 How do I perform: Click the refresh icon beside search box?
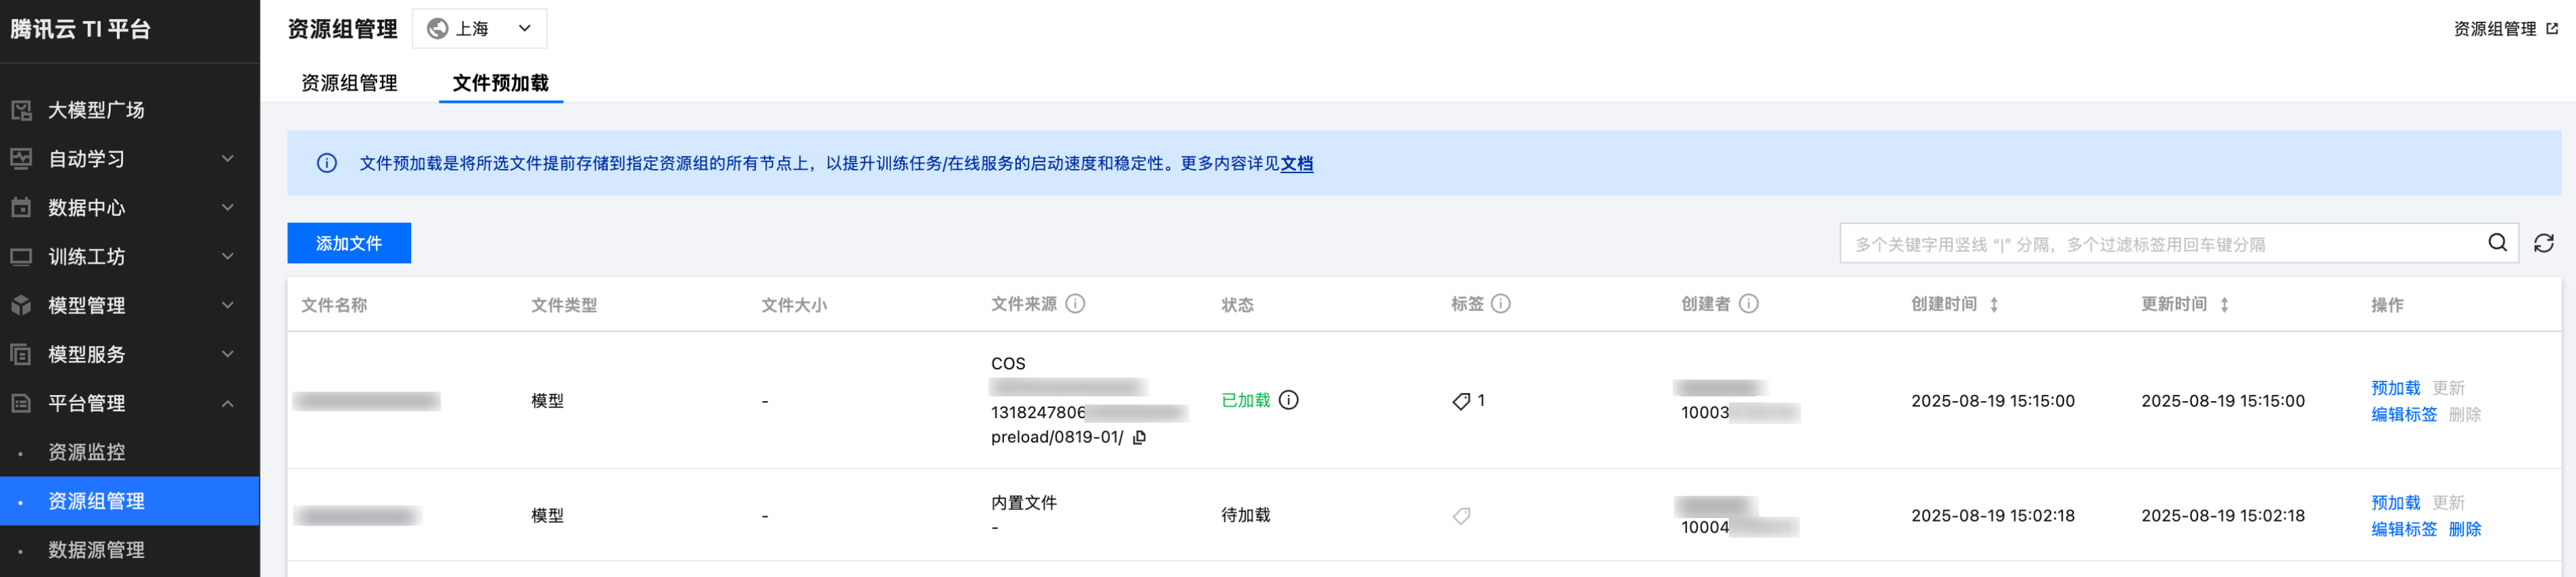[x=2543, y=243]
